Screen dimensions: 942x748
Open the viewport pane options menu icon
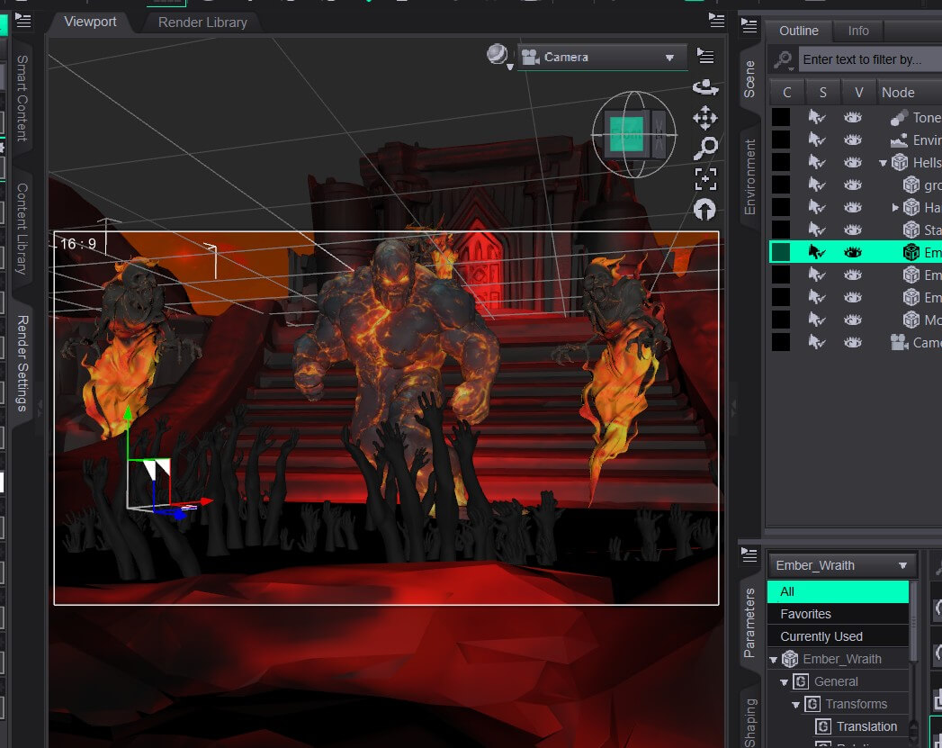coord(716,20)
